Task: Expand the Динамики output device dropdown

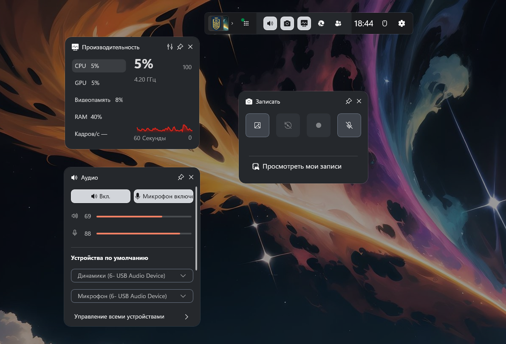Action: (x=132, y=276)
